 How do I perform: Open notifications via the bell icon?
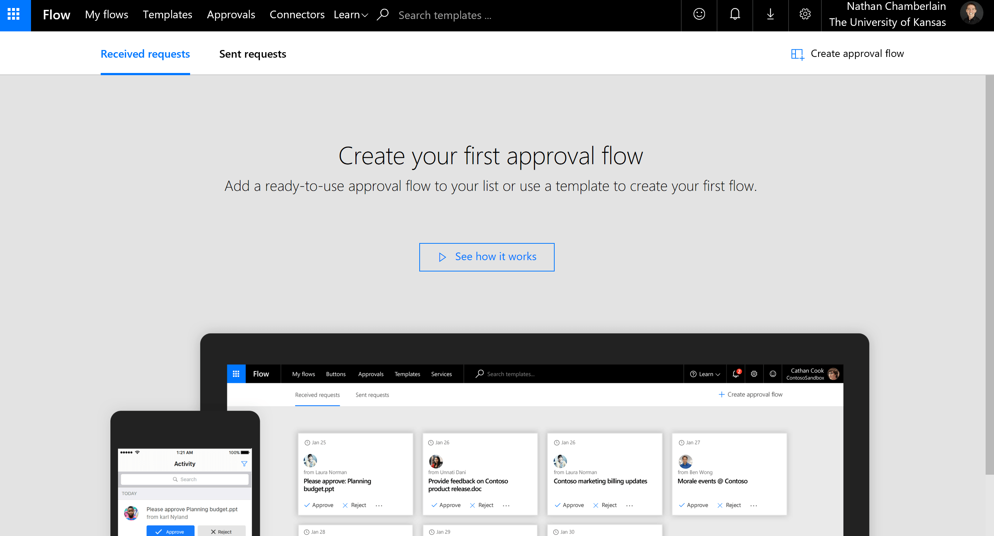(734, 14)
